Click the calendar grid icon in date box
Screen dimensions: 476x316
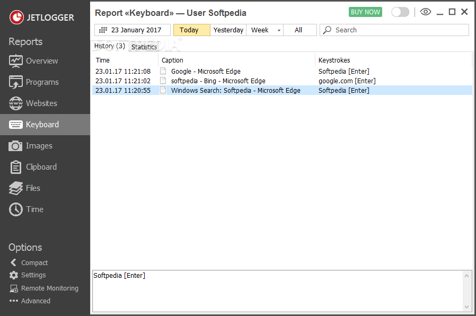(x=103, y=30)
